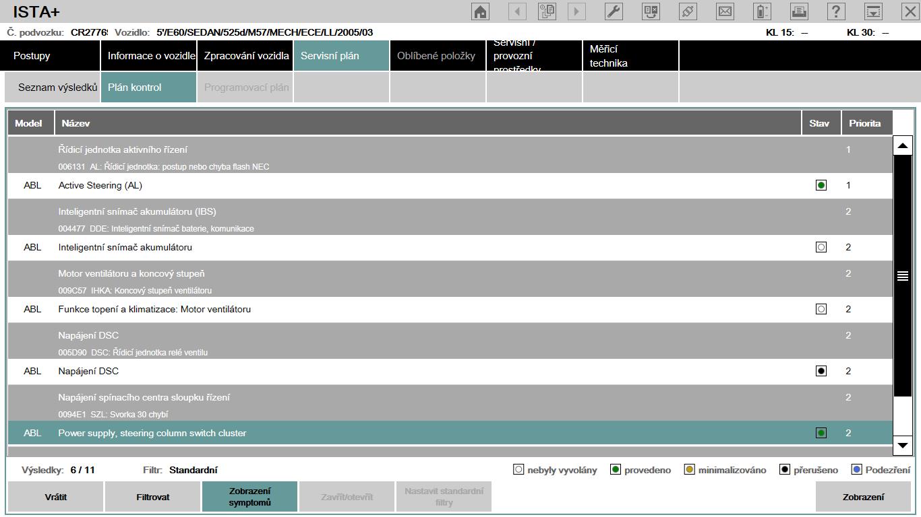Open help with question mark icon

click(x=836, y=11)
